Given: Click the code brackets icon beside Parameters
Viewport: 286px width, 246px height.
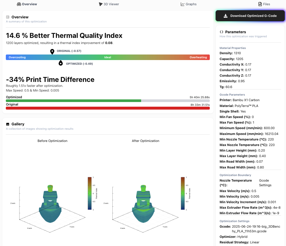Looking at the screenshot, I should (x=221, y=32).
